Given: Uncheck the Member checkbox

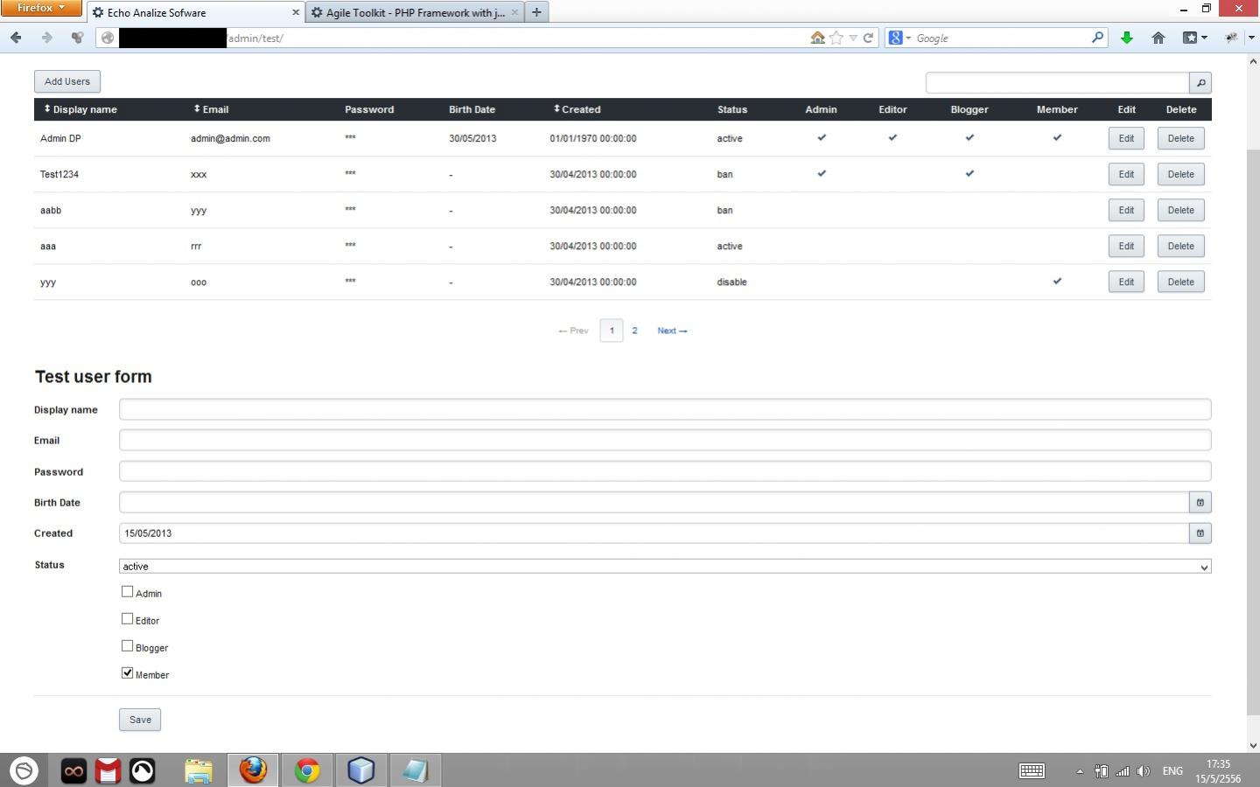Looking at the screenshot, I should click(128, 673).
